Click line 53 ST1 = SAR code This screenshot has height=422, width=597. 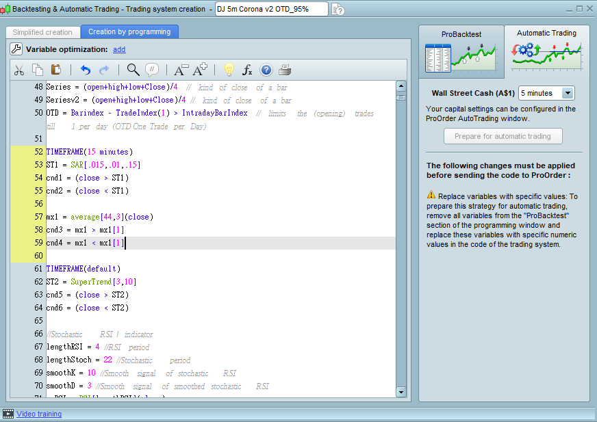(x=93, y=165)
